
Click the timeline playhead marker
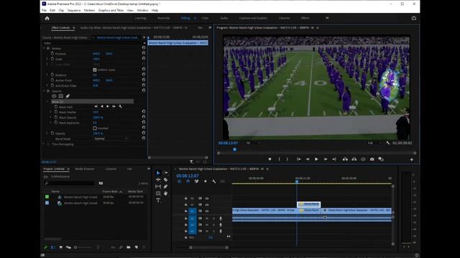297,181
